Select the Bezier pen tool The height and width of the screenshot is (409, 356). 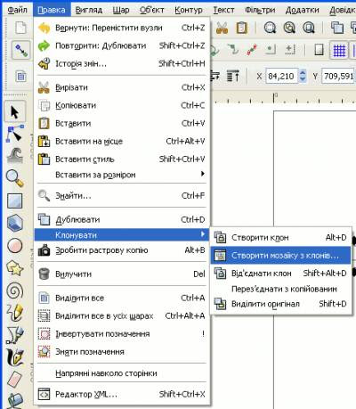[x=14, y=335]
